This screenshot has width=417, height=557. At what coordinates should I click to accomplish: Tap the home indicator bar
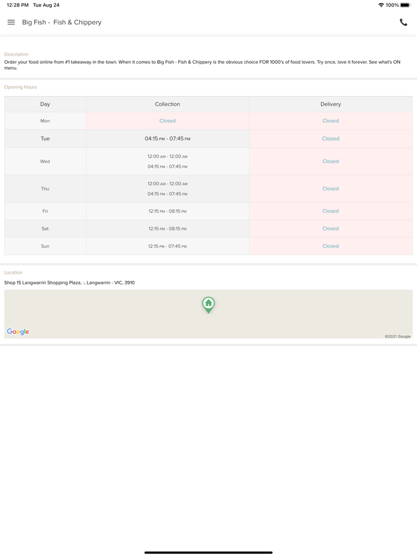[x=208, y=552]
